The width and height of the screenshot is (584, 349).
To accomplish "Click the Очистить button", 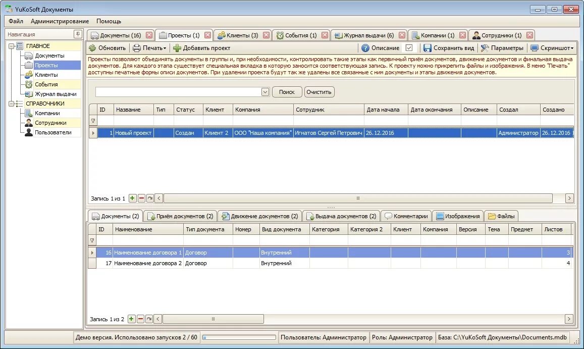I will tap(319, 92).
